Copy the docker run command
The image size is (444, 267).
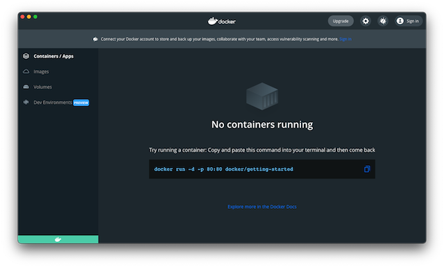pyautogui.click(x=367, y=169)
